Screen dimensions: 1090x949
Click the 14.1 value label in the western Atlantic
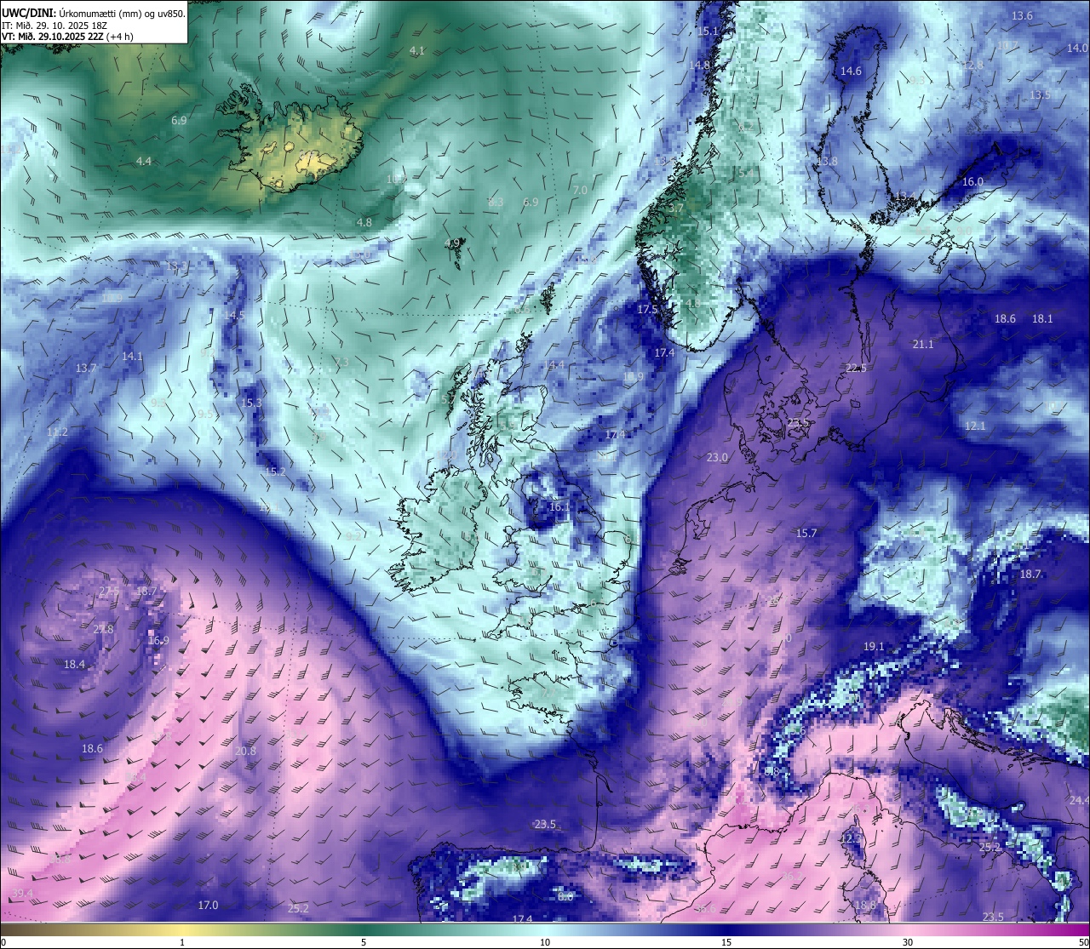tap(133, 356)
